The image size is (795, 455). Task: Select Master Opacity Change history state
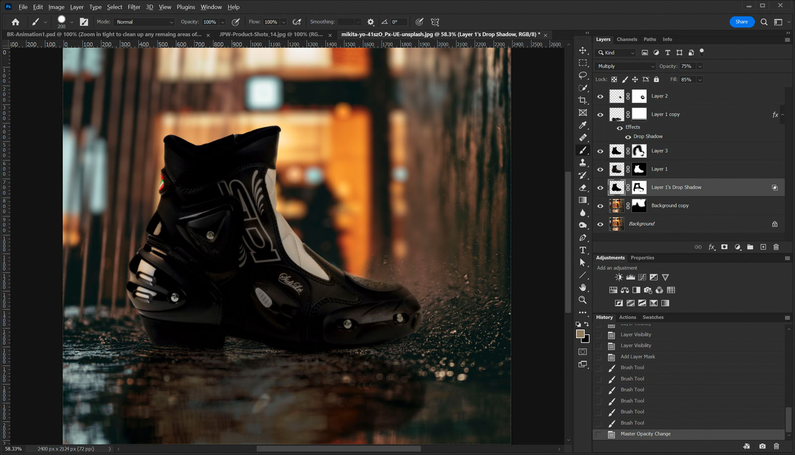pyautogui.click(x=689, y=434)
